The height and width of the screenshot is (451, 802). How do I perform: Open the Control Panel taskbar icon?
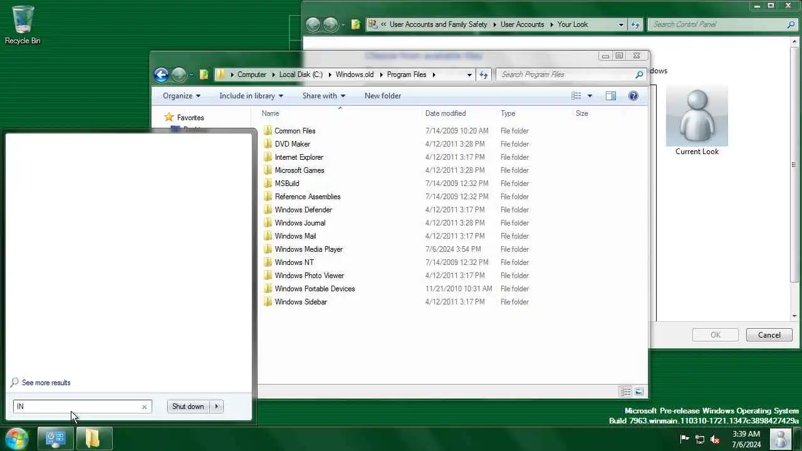(x=56, y=438)
